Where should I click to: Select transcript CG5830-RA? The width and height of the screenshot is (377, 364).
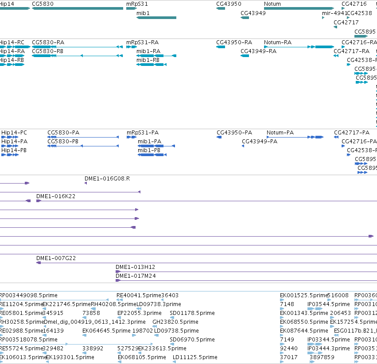tap(78, 47)
